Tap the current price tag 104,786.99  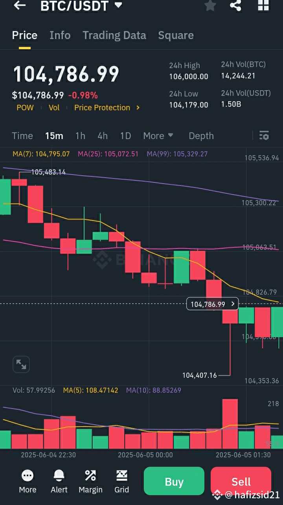click(212, 304)
